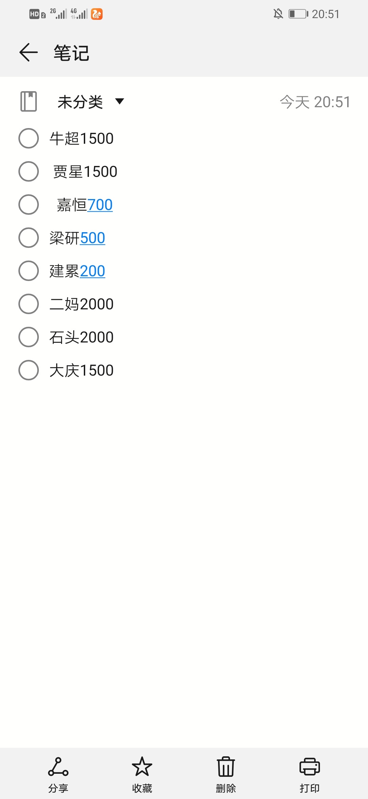
Task: Tap the battery status icon
Action: [x=298, y=14]
